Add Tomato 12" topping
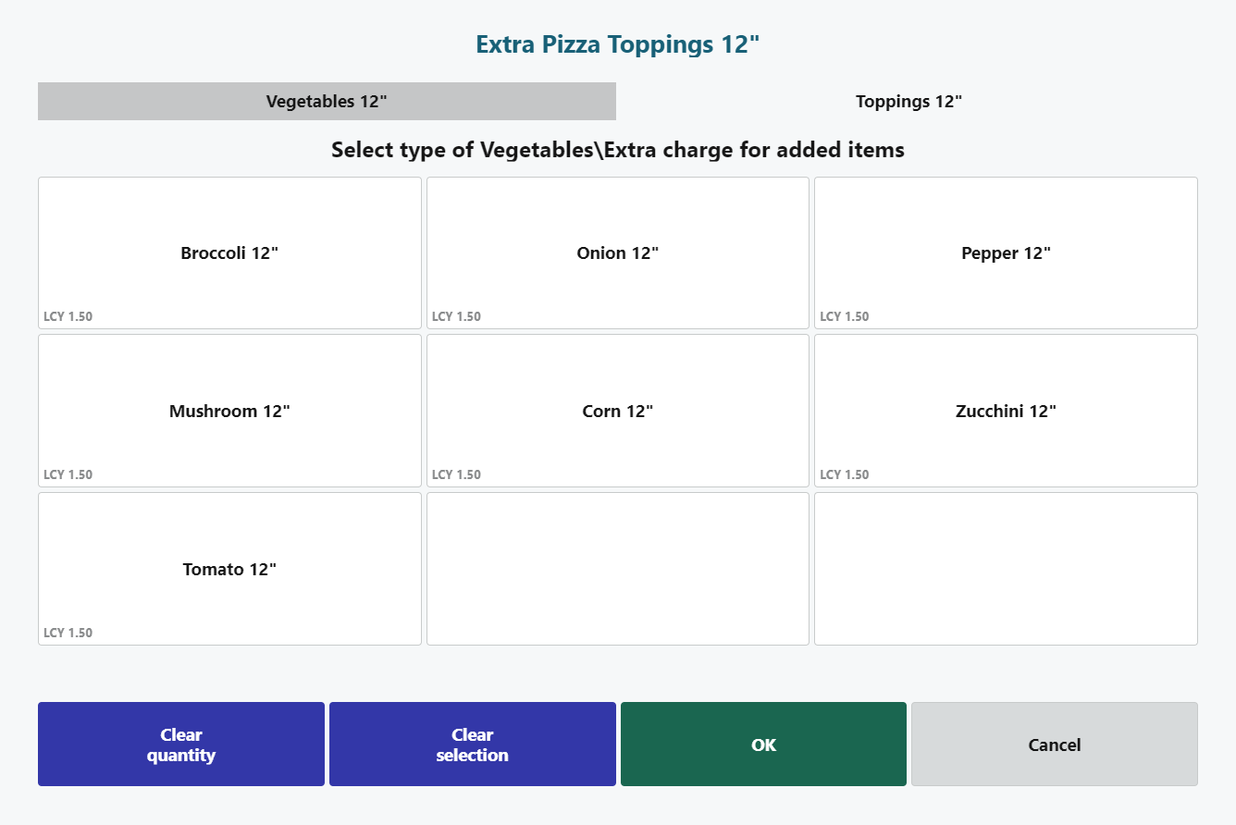This screenshot has width=1236, height=825. [x=229, y=569]
